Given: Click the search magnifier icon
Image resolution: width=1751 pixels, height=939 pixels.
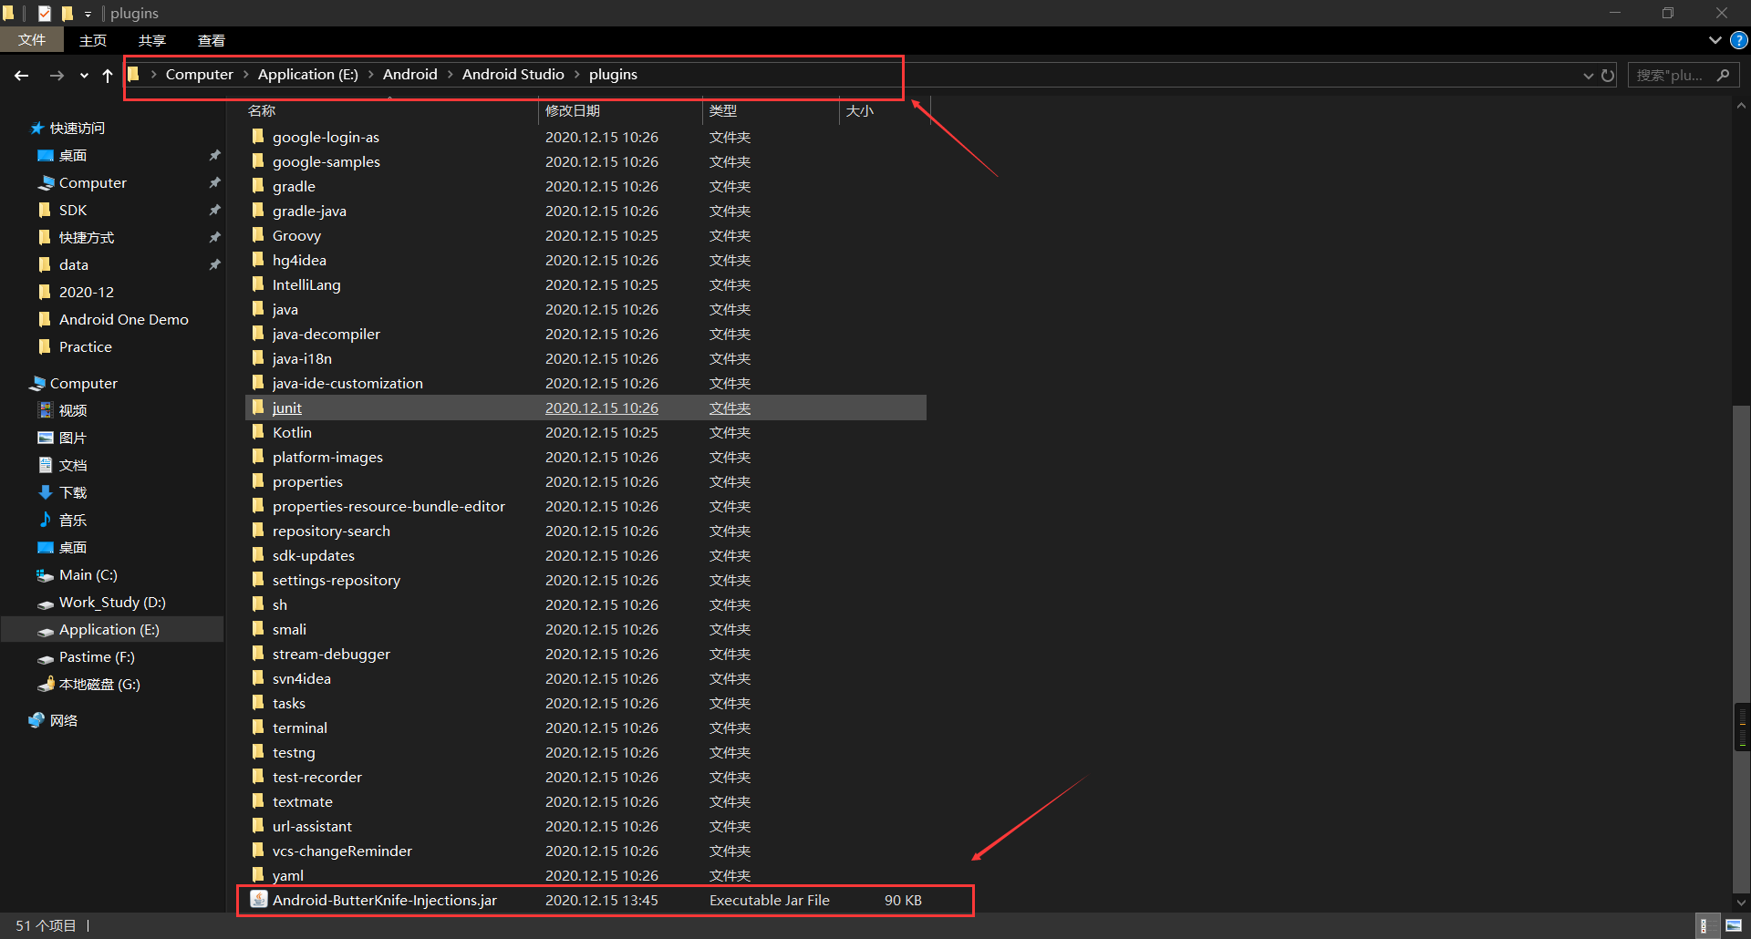Looking at the screenshot, I should [x=1723, y=75].
